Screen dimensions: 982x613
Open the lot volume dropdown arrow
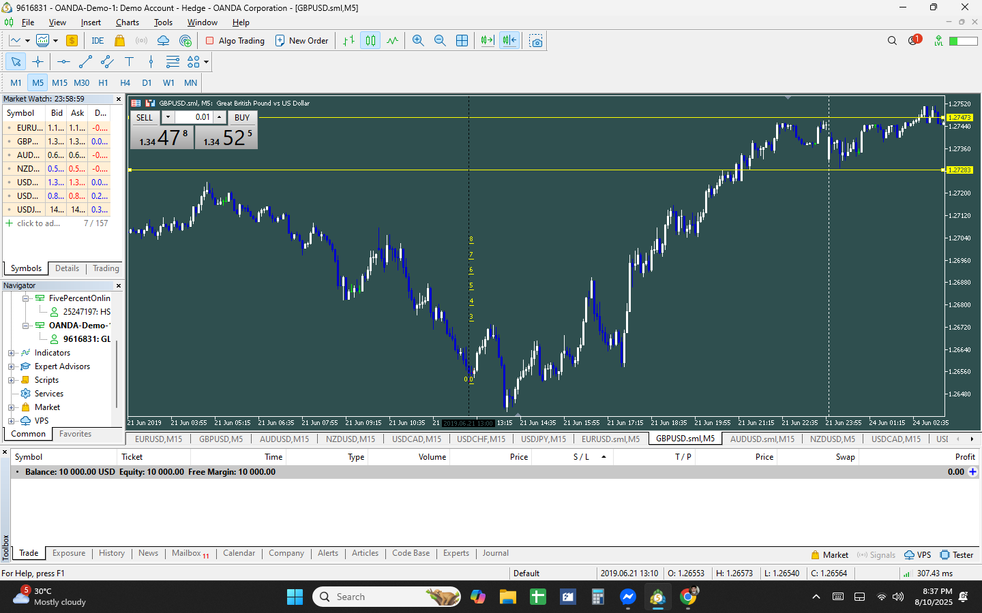point(168,117)
